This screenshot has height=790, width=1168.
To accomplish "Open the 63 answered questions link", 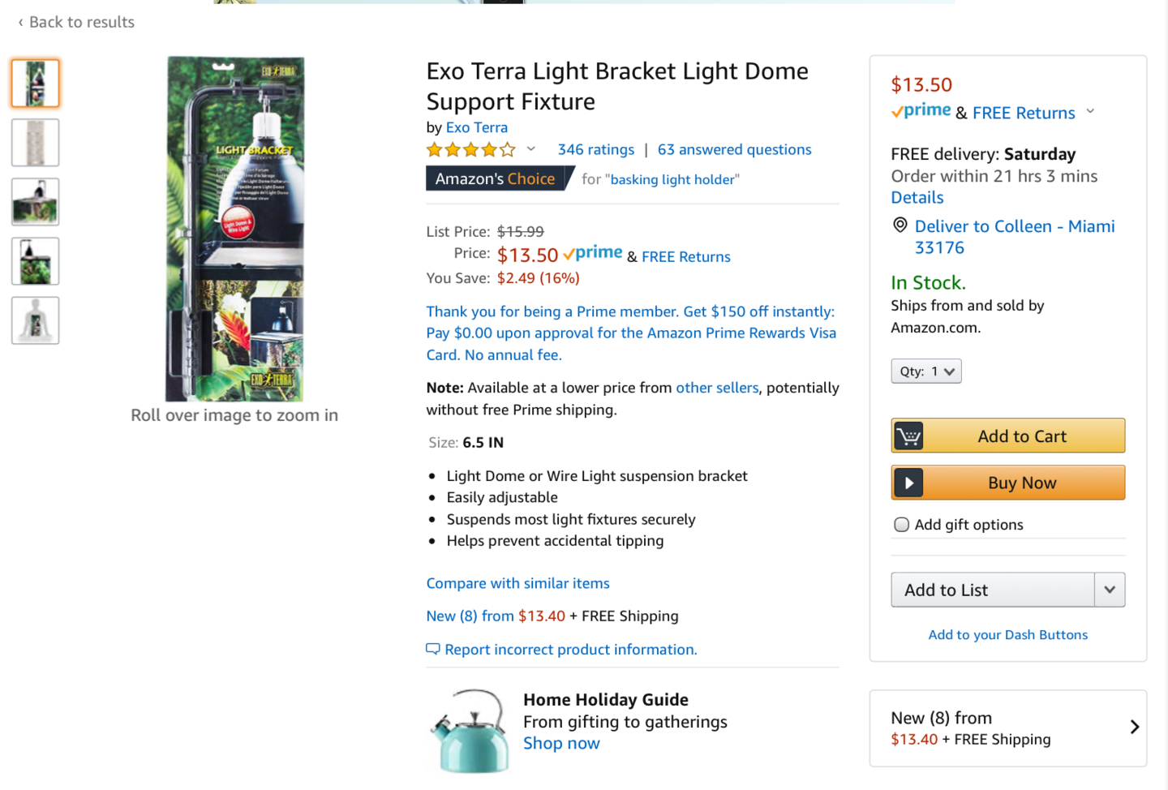I will [x=734, y=150].
